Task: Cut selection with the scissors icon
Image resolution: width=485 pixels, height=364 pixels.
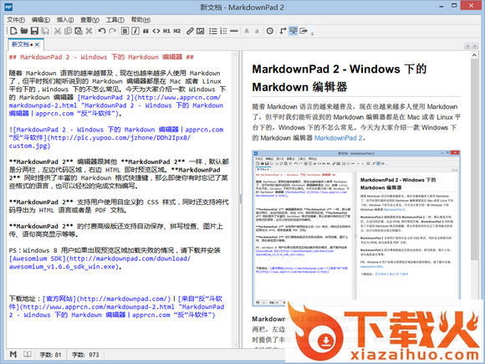Action: [x=58, y=31]
